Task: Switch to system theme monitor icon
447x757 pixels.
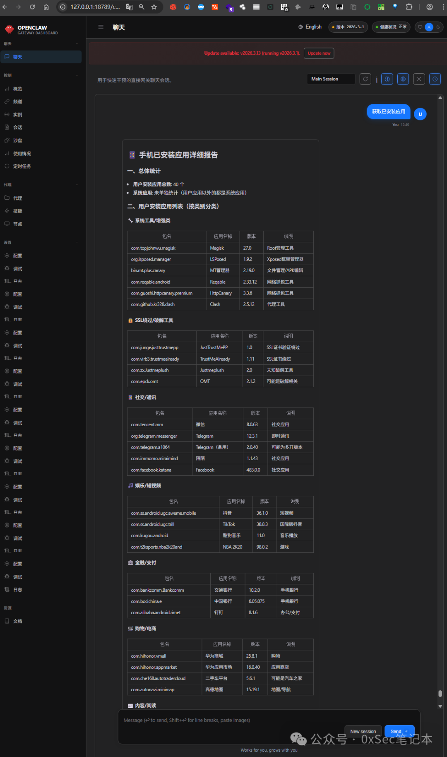Action: coord(420,27)
